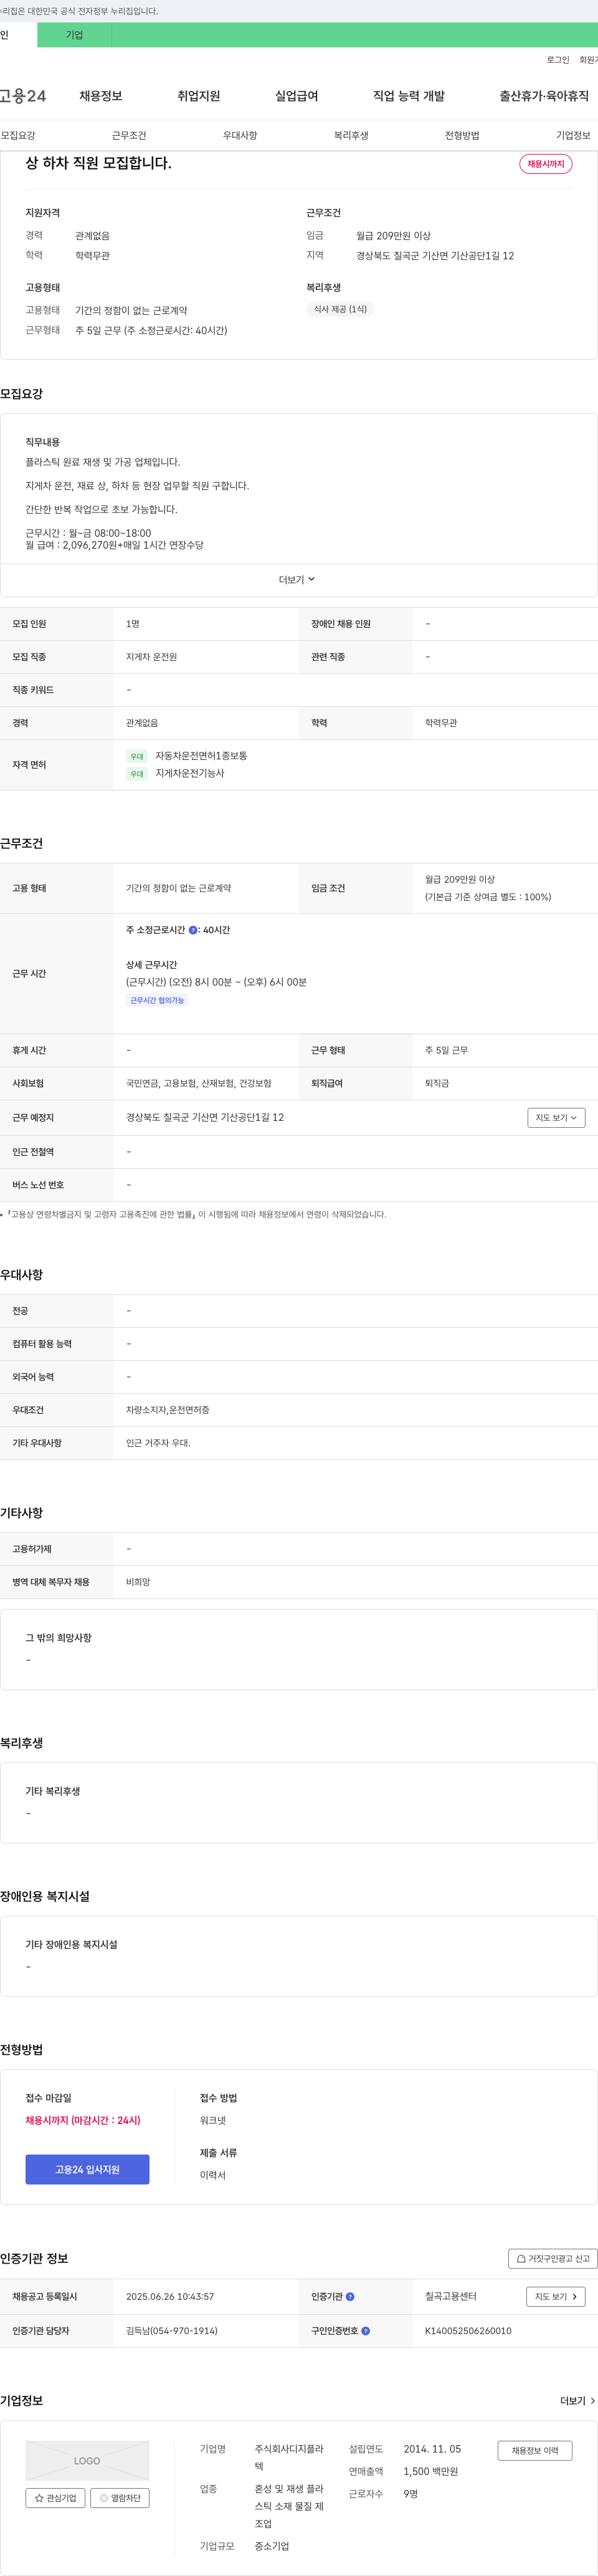Click the 우대 badge next to 지게차운전기능사
Viewport: 598px width, 2576px height.
pyautogui.click(x=137, y=773)
